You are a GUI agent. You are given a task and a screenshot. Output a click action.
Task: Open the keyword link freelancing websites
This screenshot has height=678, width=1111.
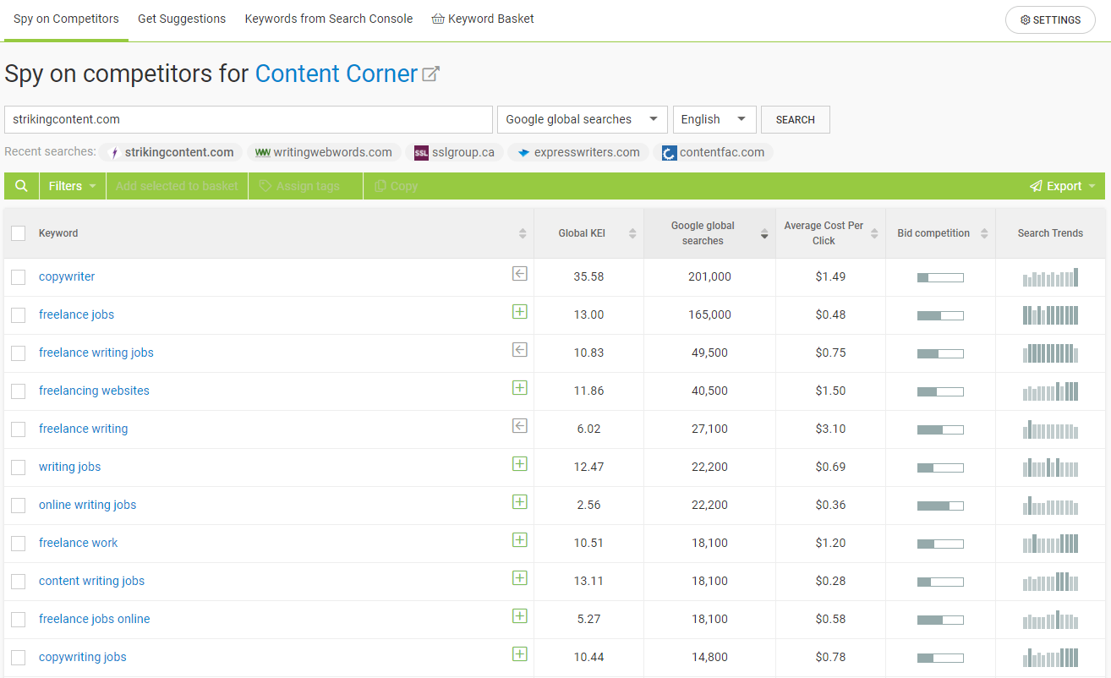(x=94, y=391)
